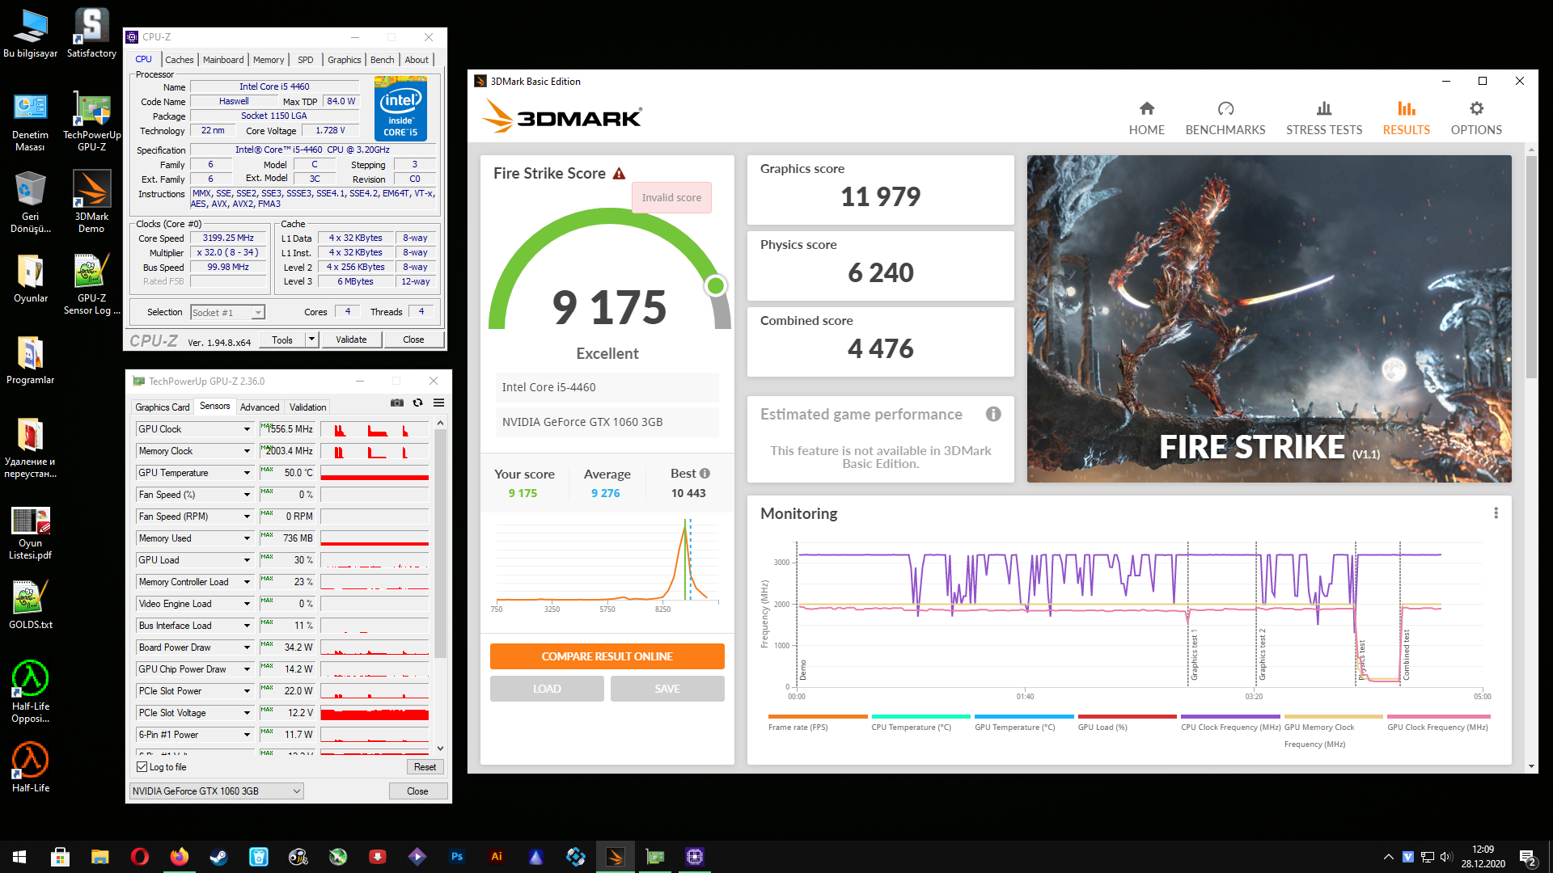Viewport: 1553px width, 873px height.
Task: Open the 3DMark Demo desktop shortcut
Action: click(x=91, y=201)
